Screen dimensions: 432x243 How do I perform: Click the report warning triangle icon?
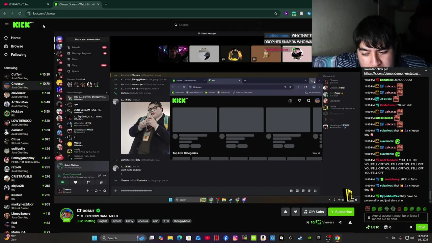350,222
